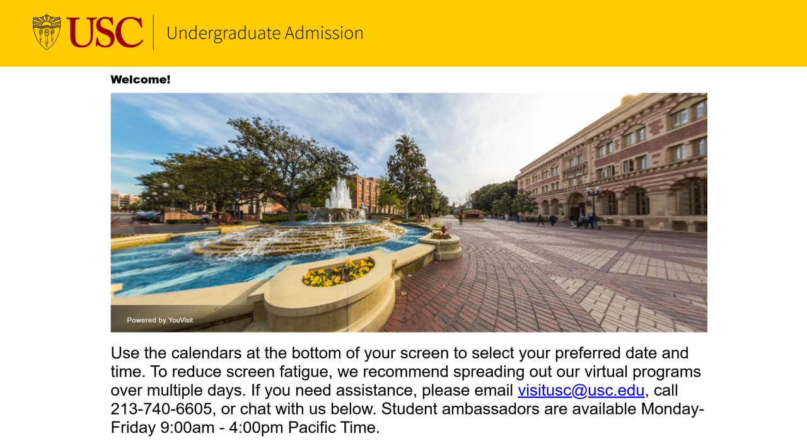Click the 213-740-6605 phone number

[x=161, y=409]
